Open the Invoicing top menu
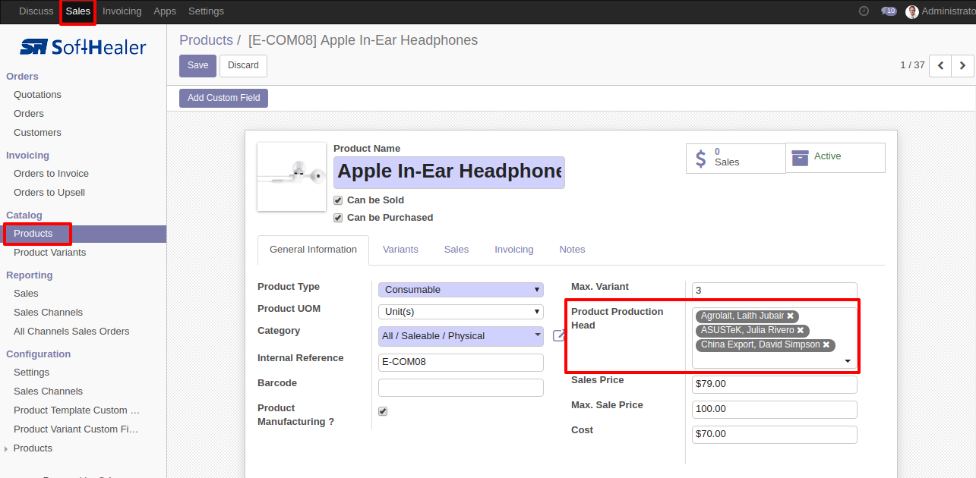 pos(122,11)
